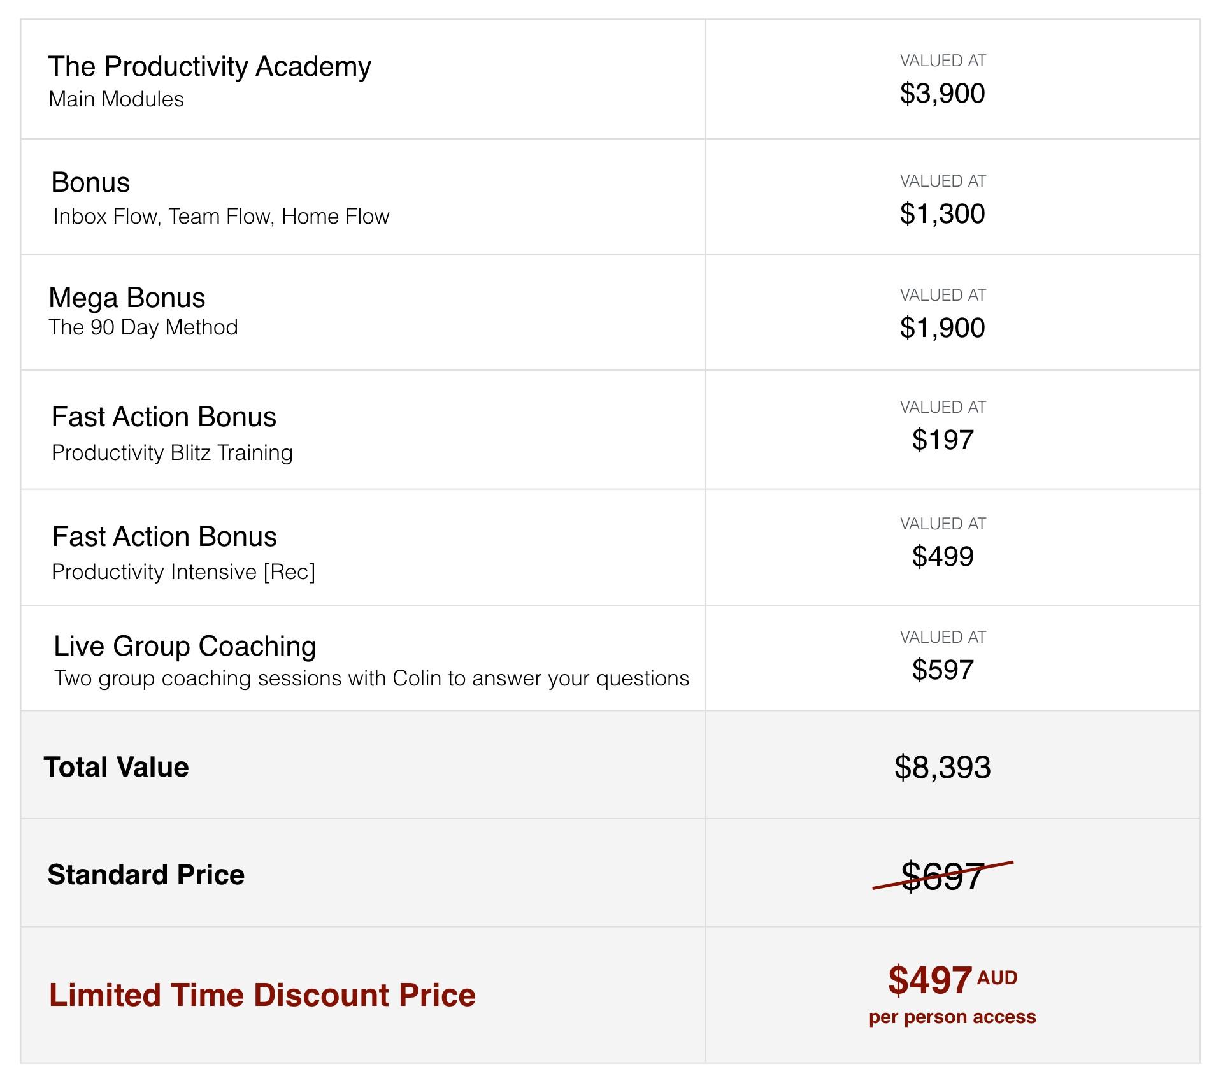The image size is (1223, 1083).
Task: Click the group coaching sessions description
Action: 371,678
